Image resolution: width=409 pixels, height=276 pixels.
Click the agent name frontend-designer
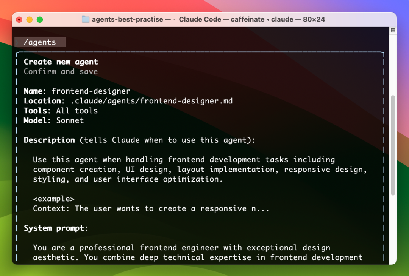tap(91, 91)
